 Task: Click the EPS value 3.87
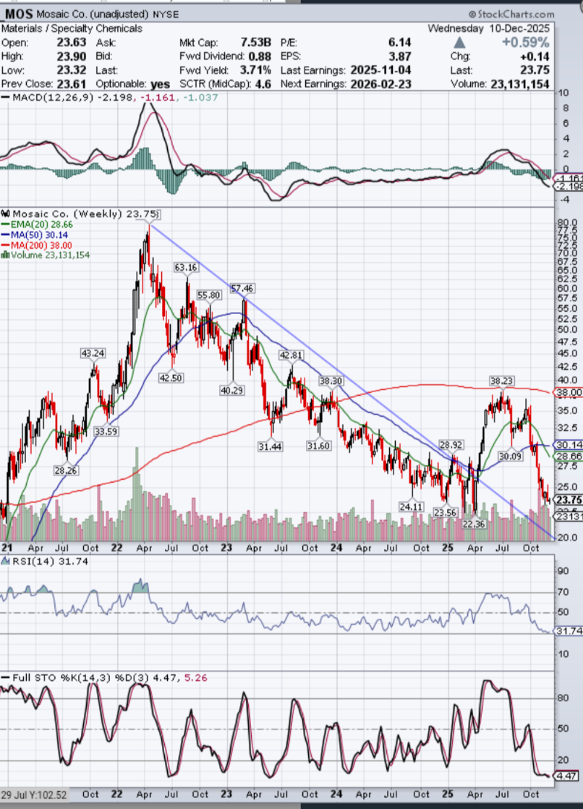point(399,56)
